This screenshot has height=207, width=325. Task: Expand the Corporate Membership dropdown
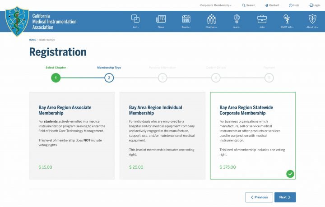[x=216, y=5]
